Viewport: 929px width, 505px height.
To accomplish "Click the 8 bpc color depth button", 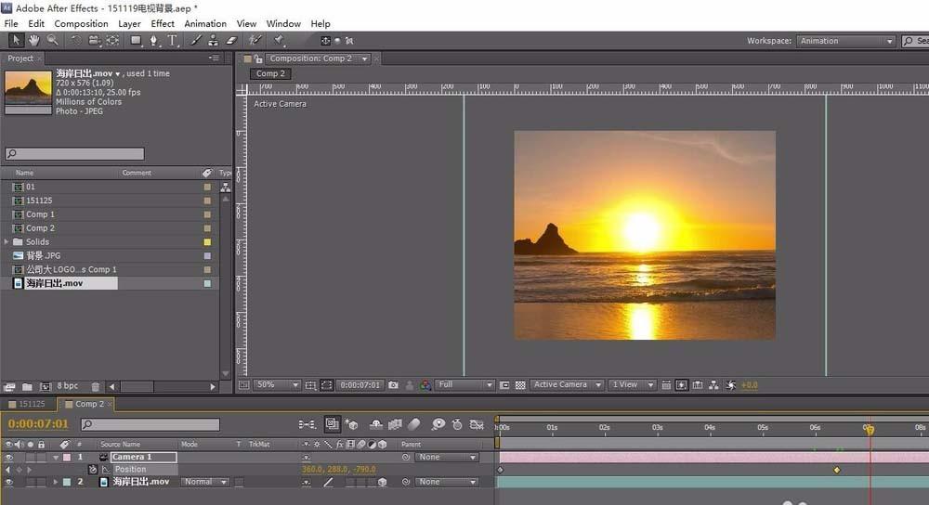I will [x=68, y=386].
